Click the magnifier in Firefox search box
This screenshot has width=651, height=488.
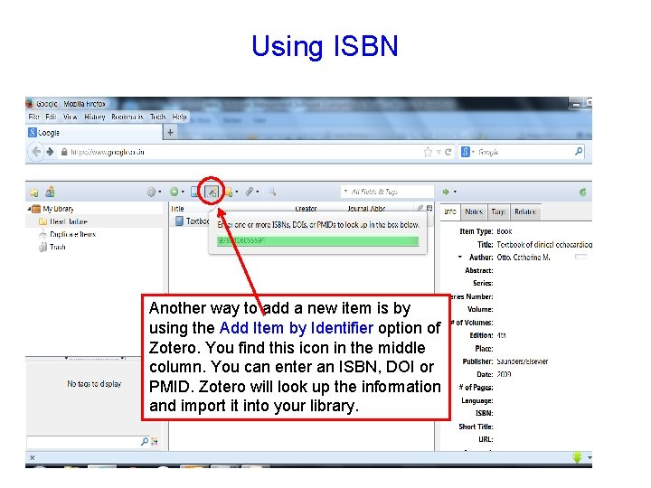click(x=579, y=152)
